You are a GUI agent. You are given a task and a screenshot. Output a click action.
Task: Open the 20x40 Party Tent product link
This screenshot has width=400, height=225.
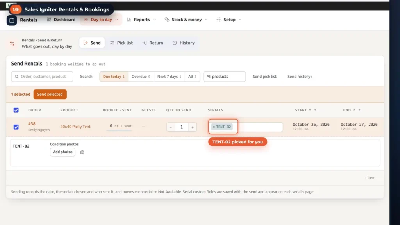click(75, 127)
